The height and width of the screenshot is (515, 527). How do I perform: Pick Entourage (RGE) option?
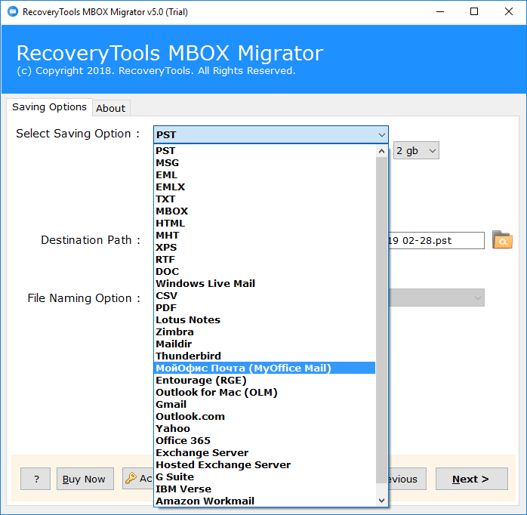(265, 380)
